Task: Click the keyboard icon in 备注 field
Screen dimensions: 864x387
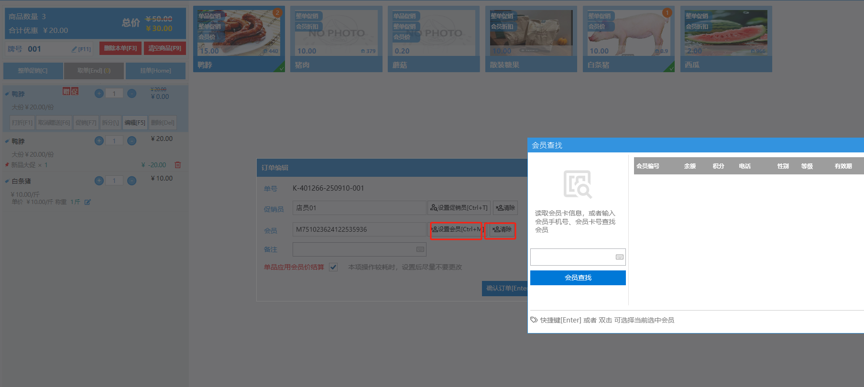Action: pyautogui.click(x=420, y=249)
